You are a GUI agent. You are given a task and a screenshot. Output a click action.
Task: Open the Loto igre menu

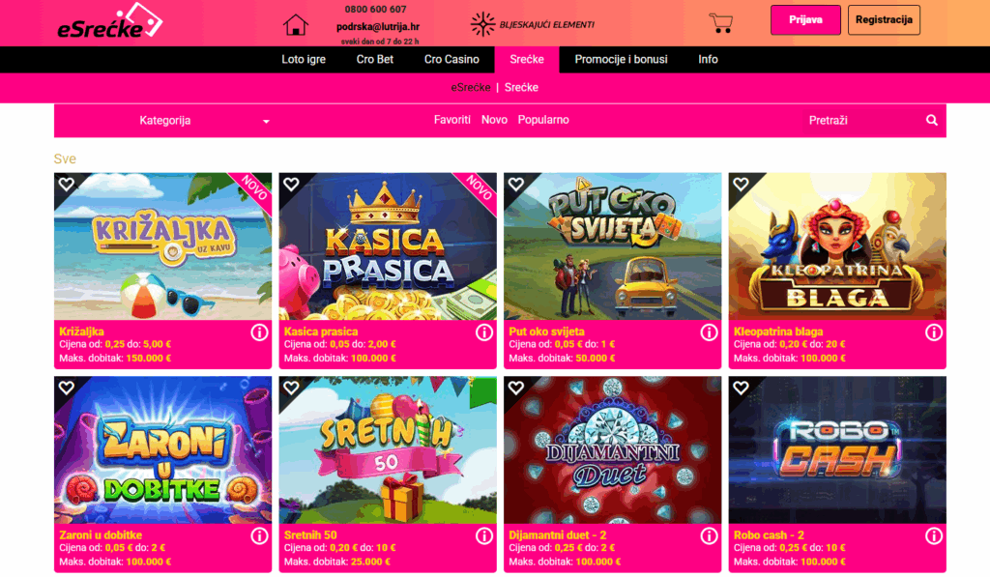pyautogui.click(x=304, y=59)
